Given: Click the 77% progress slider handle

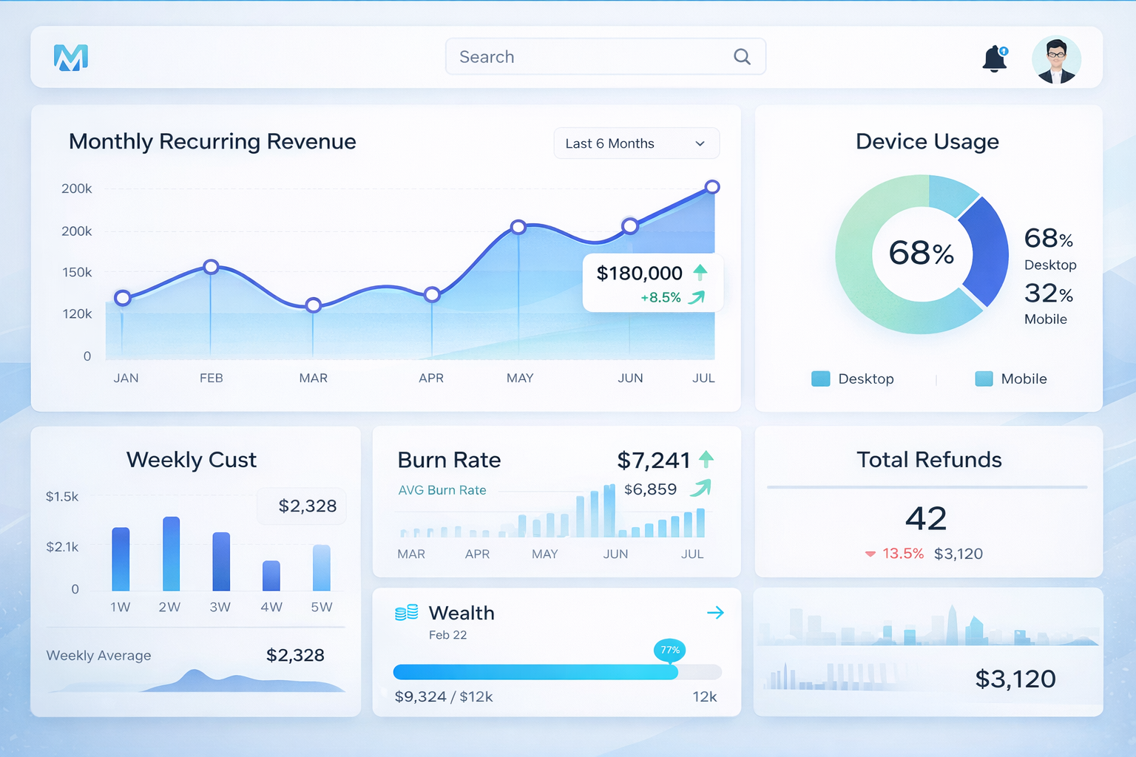Looking at the screenshot, I should point(669,651).
